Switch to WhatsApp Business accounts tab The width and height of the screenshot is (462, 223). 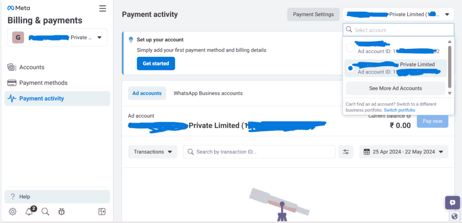208,93
